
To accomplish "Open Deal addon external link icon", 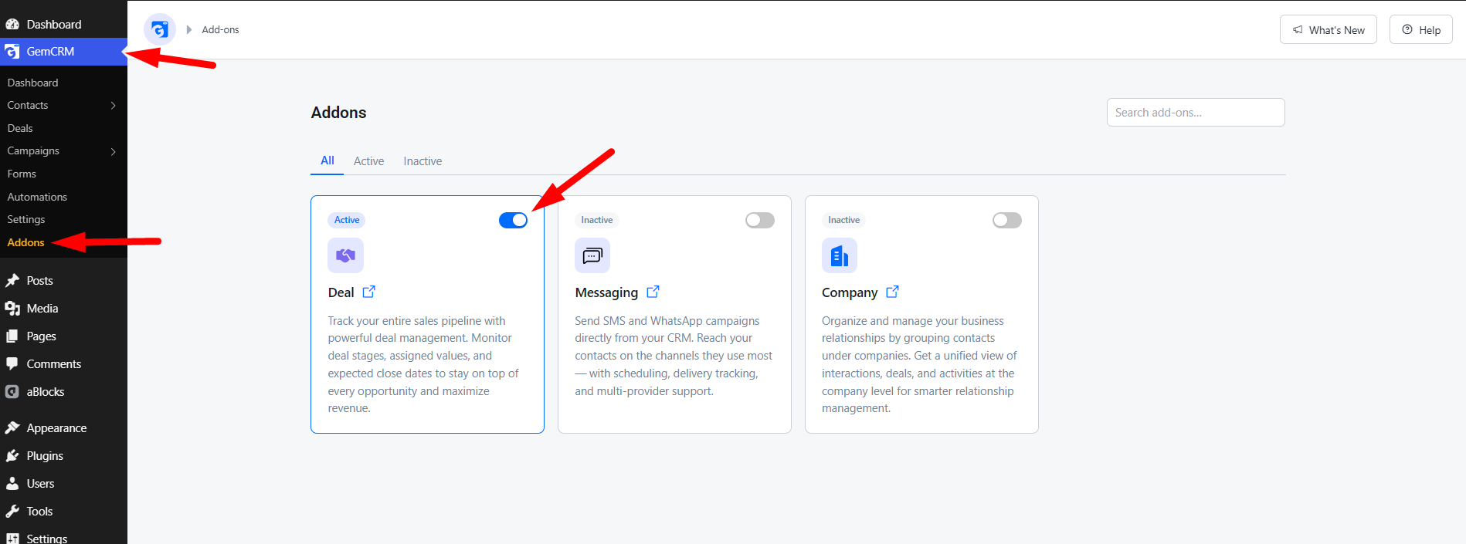I will pos(369,292).
